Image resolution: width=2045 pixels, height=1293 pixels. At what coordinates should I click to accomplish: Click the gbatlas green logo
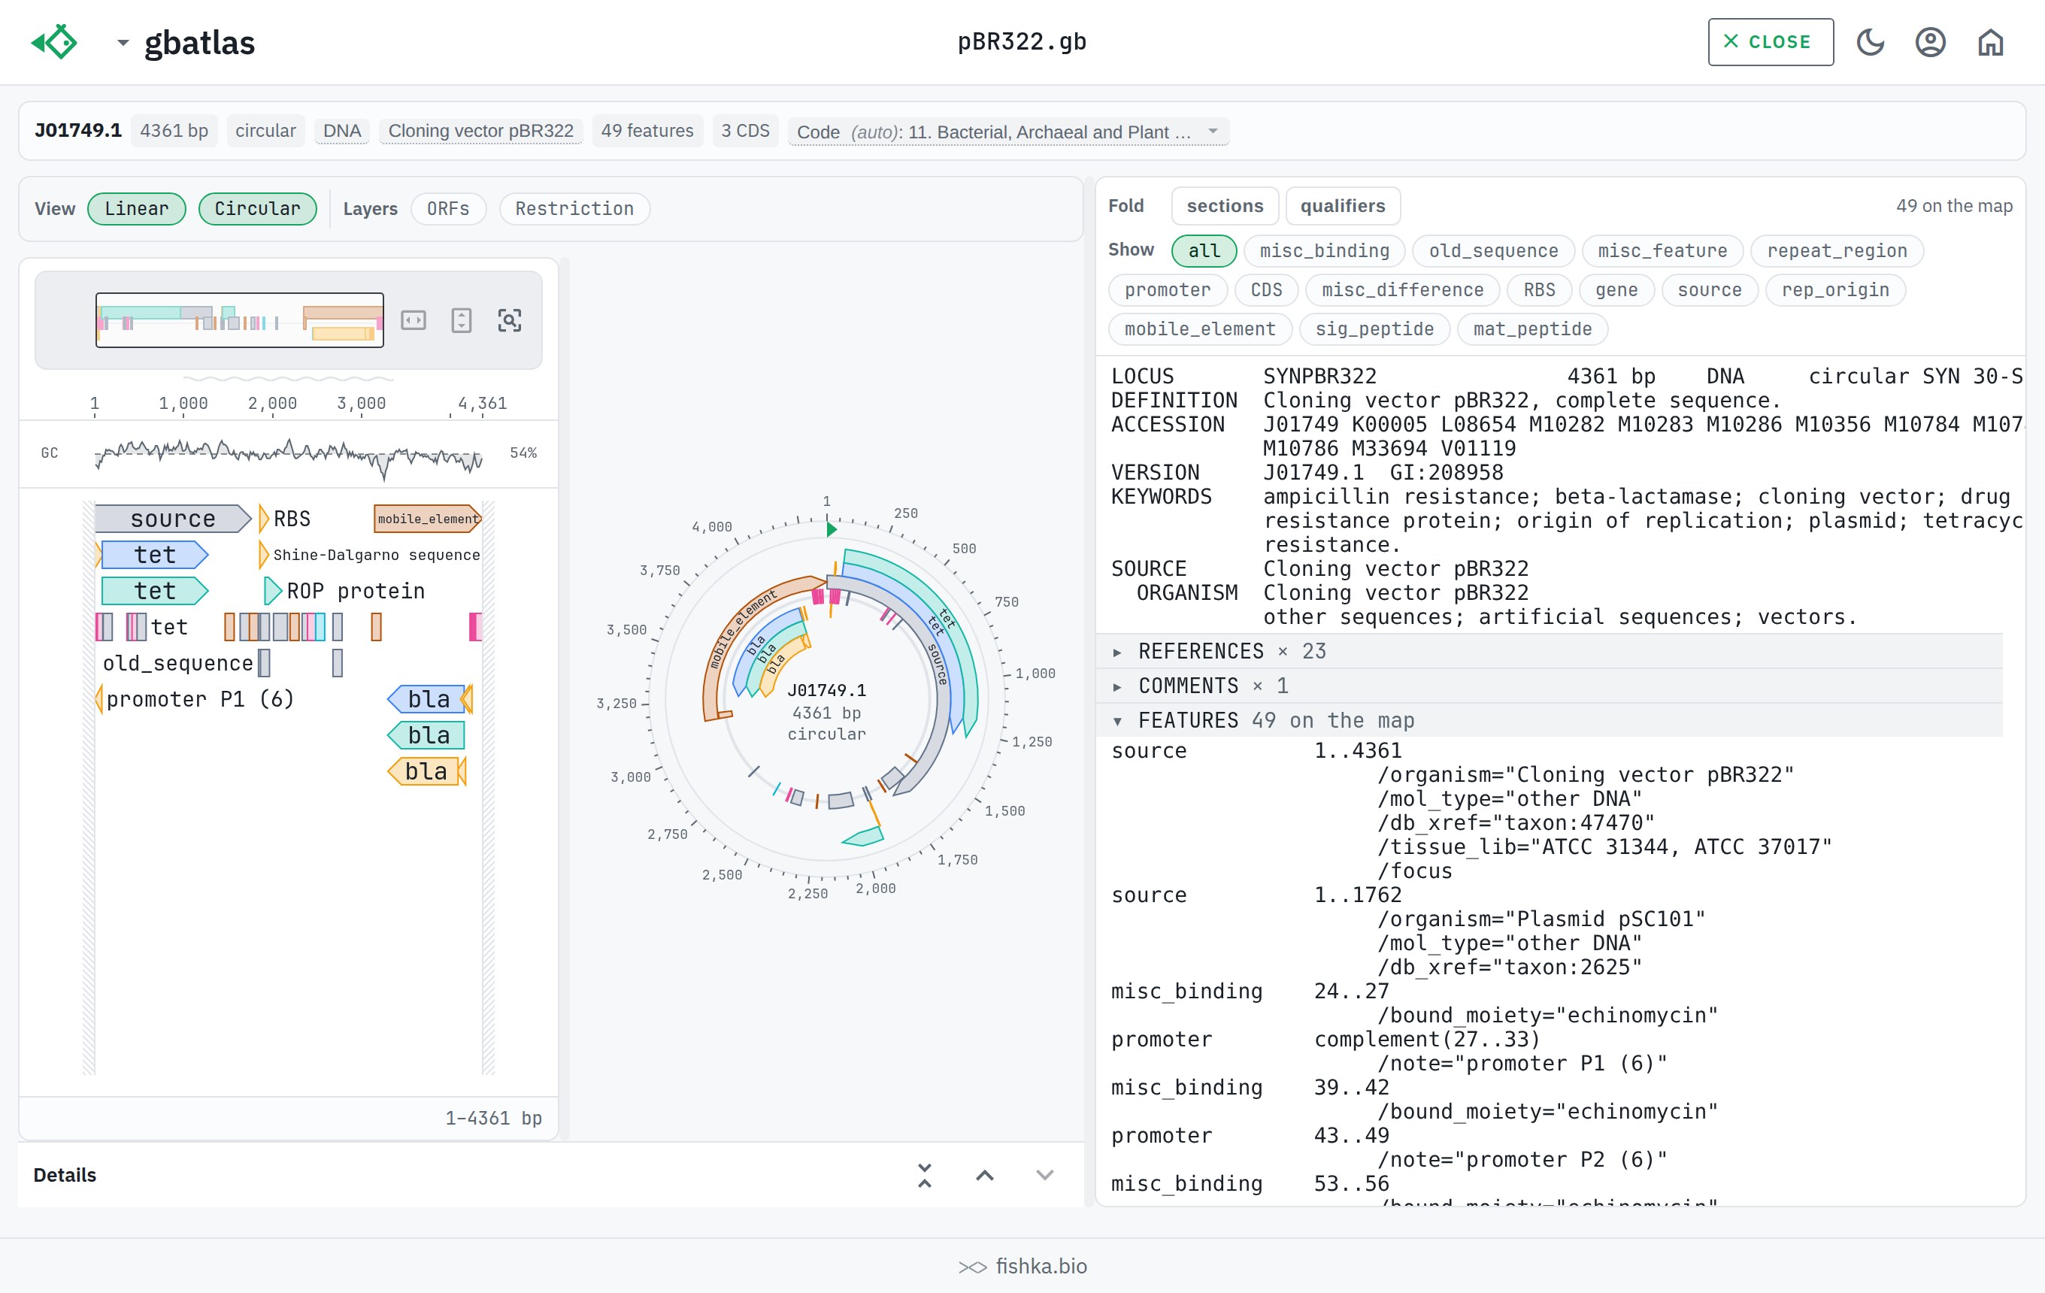54,41
